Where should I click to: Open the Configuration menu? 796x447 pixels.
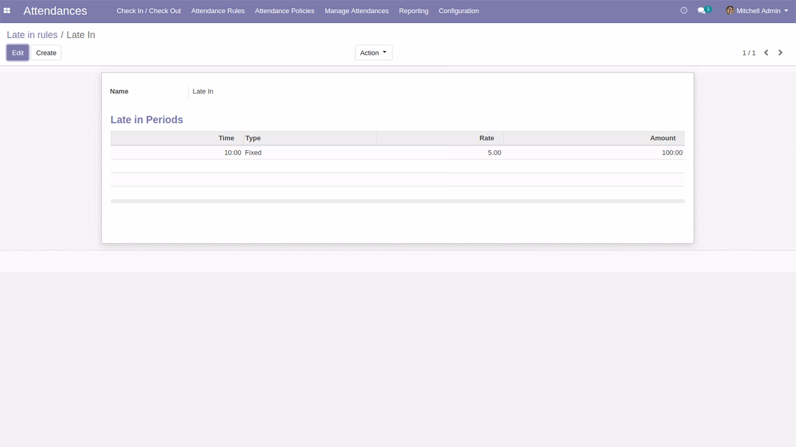click(459, 10)
